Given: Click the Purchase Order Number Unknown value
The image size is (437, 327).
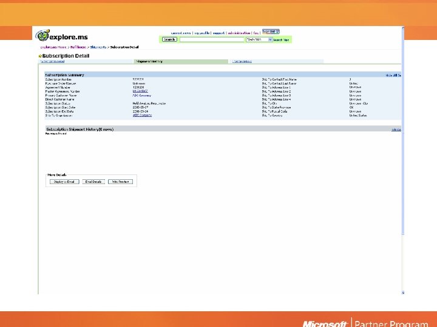Looking at the screenshot, I should click(139, 84).
